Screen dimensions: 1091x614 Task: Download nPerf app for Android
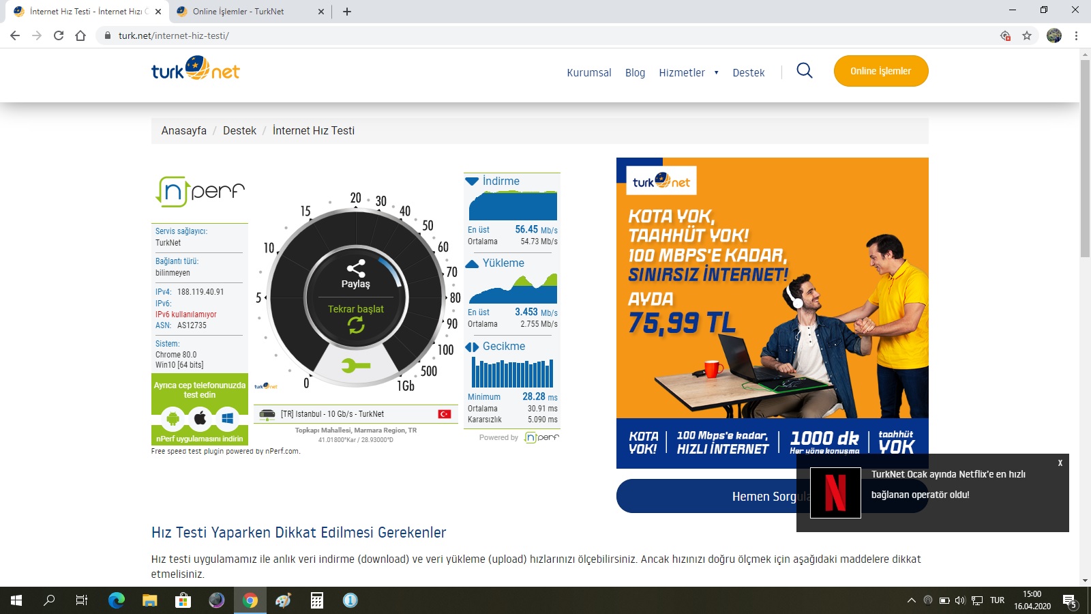[x=173, y=418]
